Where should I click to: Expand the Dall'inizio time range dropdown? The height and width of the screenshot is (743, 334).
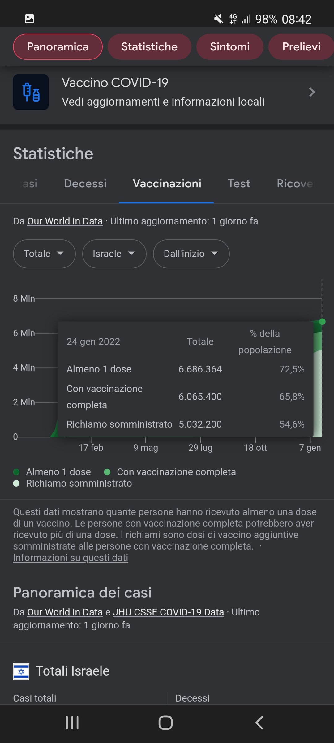(x=191, y=254)
